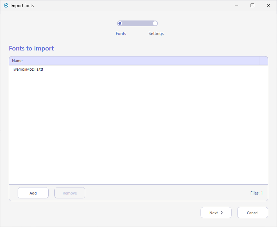Select the Settings step label
Image resolution: width=277 pixels, height=227 pixels.
156,34
